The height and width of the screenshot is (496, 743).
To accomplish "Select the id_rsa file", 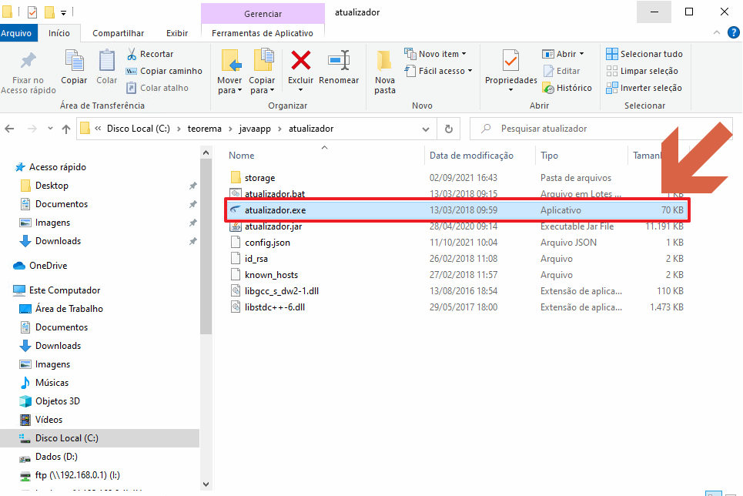I will [x=256, y=259].
